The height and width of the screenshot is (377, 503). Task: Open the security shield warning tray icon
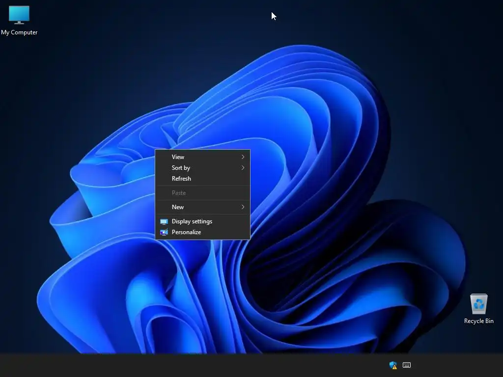[393, 365]
